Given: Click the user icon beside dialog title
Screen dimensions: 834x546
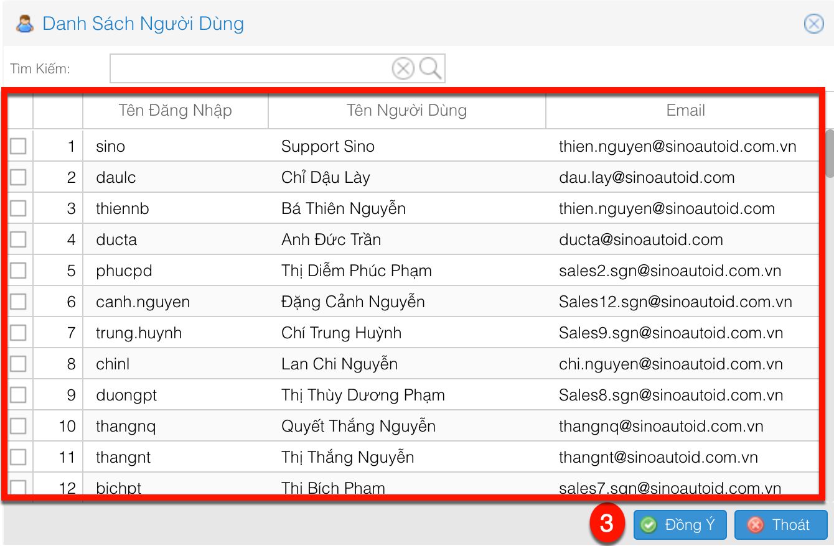Looking at the screenshot, I should pos(25,24).
